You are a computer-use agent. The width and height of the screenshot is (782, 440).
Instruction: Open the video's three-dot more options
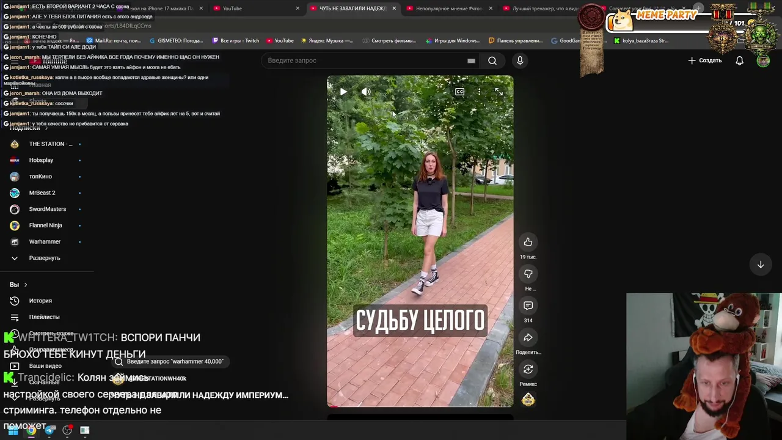pyautogui.click(x=479, y=92)
